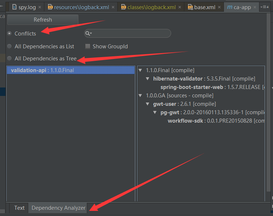The image size is (273, 216).
Task: Click the Maven ca-app tab icon
Action: (230, 7)
